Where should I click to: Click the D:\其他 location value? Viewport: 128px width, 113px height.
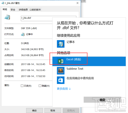[25, 43]
